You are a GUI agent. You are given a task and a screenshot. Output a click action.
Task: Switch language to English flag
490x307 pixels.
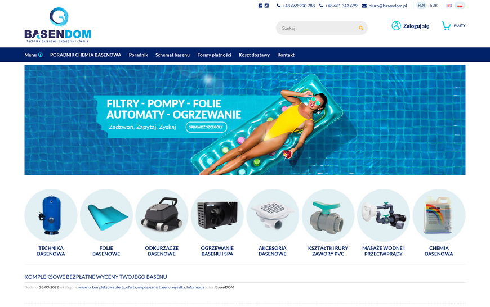(449, 6)
